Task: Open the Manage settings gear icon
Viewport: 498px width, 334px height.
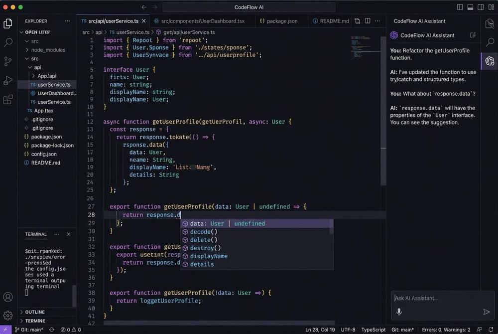Action: (x=8, y=315)
